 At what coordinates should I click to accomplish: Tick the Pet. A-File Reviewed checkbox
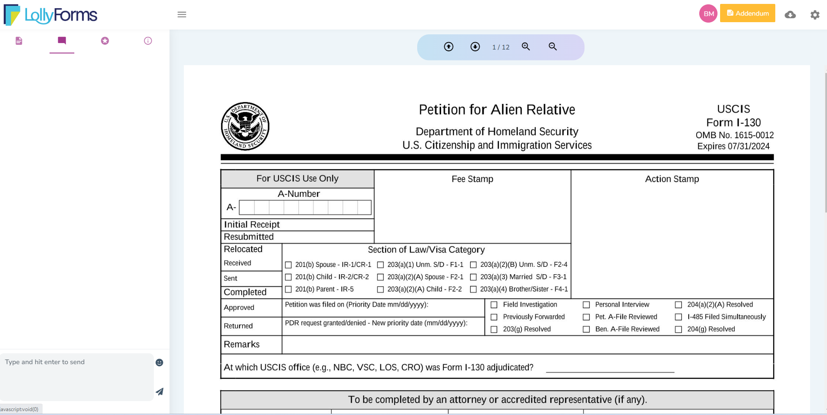pyautogui.click(x=586, y=317)
